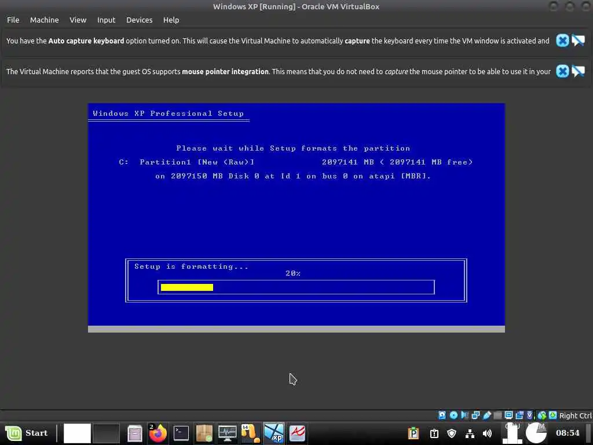Open the Help menu
This screenshot has width=593, height=445.
pyautogui.click(x=171, y=20)
